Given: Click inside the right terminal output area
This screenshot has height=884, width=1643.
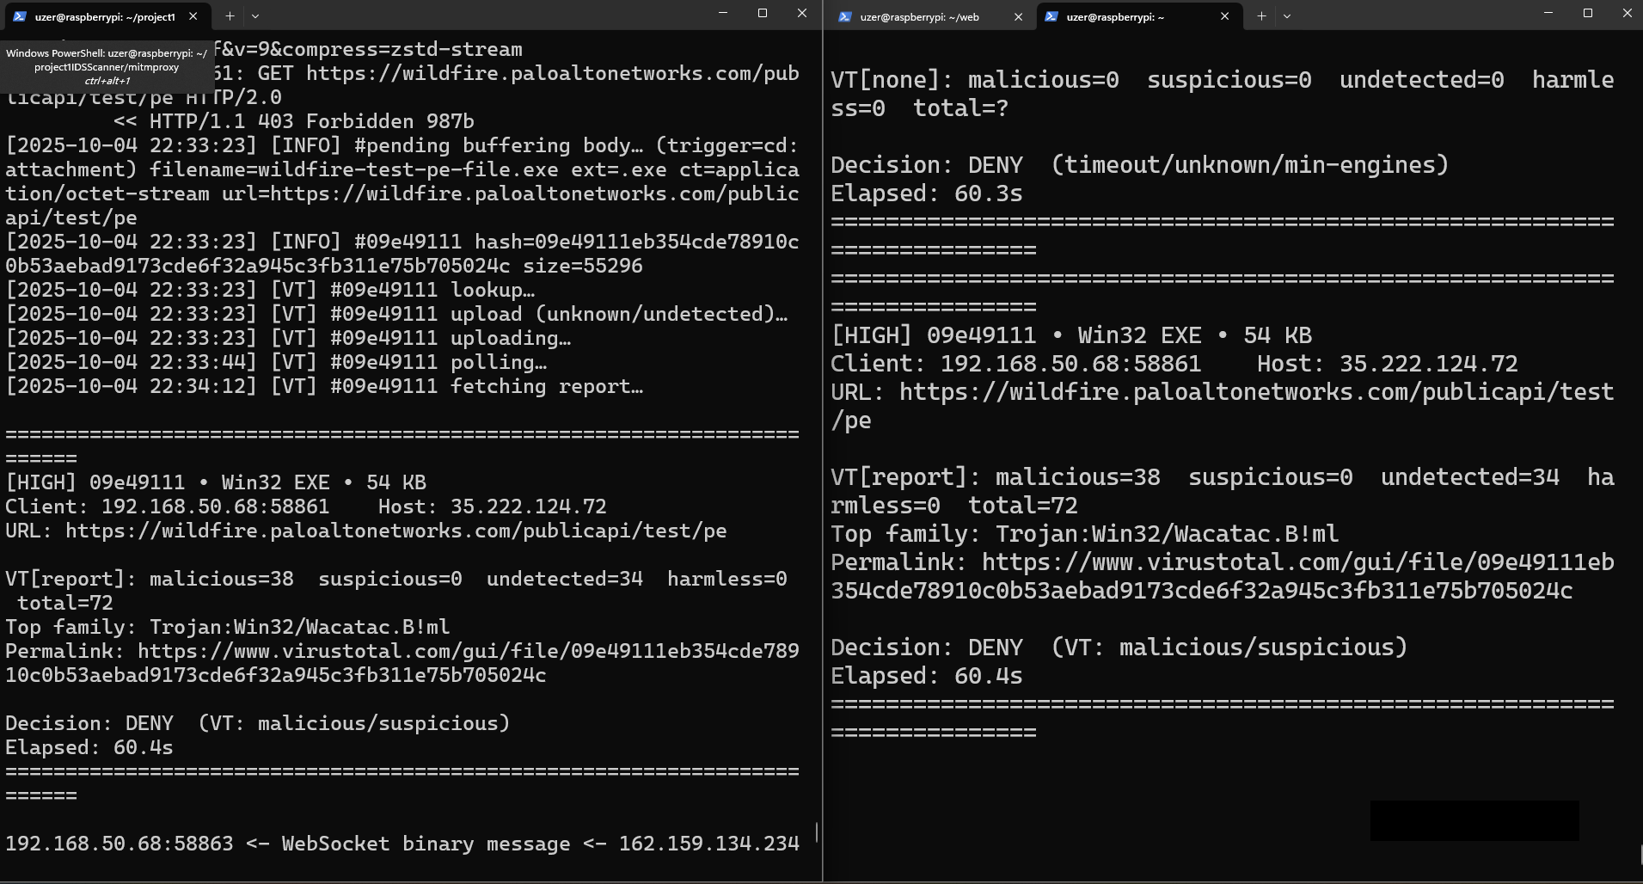Looking at the screenshot, I should pyautogui.click(x=1204, y=430).
